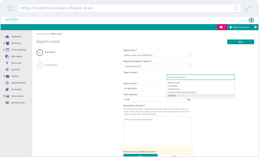Open Documents in the sidebar

16,89
